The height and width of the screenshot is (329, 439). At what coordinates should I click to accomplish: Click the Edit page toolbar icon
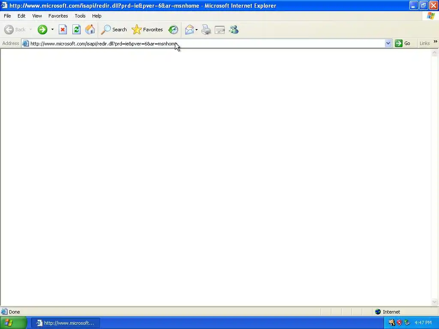click(220, 30)
